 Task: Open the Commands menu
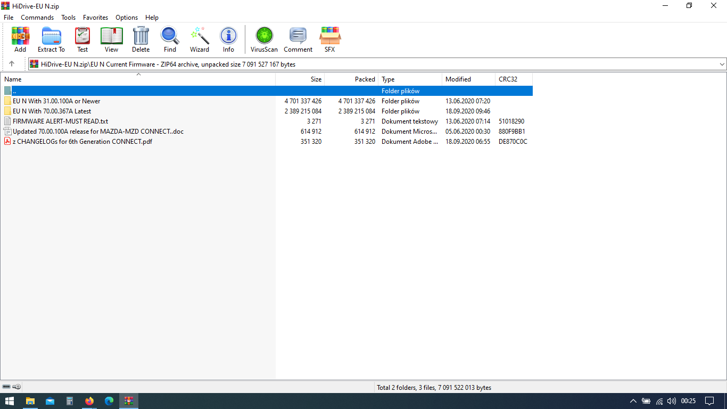click(37, 18)
